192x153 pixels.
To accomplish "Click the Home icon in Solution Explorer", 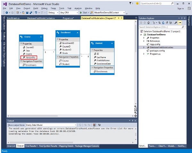I will click(x=148, y=23).
